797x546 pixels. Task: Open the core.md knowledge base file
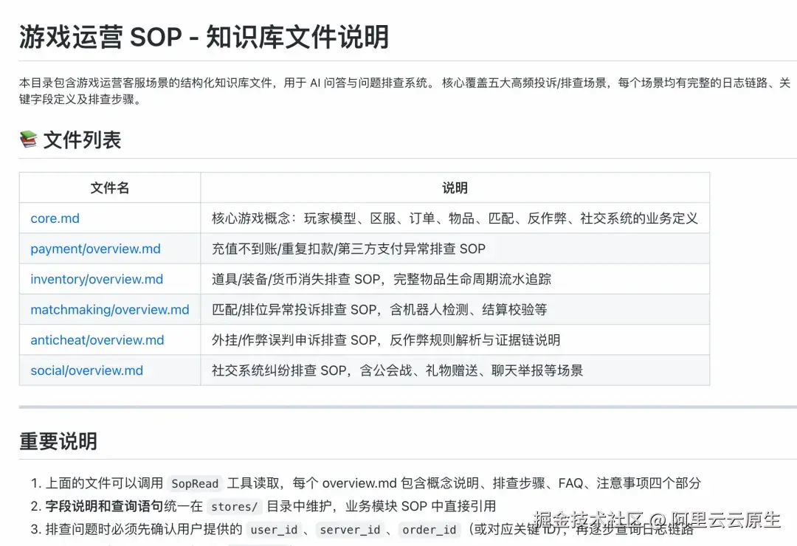[54, 218]
